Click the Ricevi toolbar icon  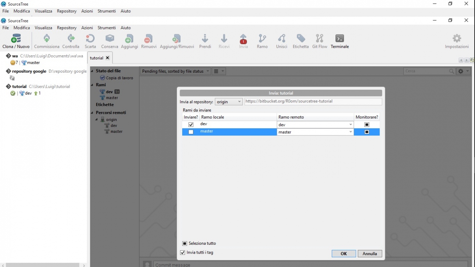tap(224, 39)
